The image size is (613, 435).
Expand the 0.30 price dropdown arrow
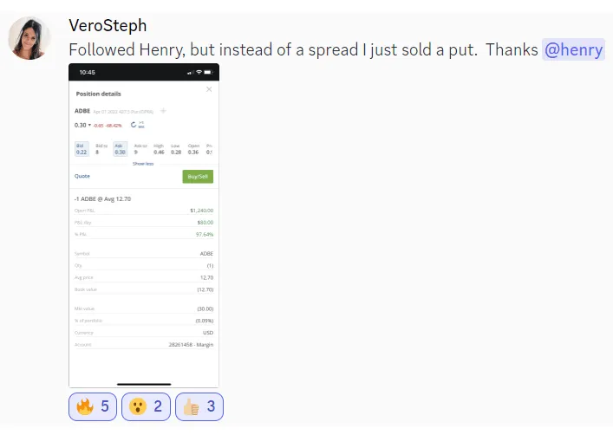point(89,125)
